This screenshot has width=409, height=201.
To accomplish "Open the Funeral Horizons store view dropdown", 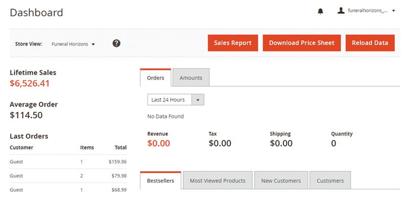I will (73, 44).
